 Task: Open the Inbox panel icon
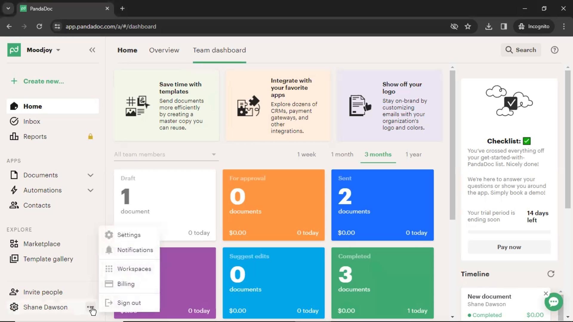[14, 121]
